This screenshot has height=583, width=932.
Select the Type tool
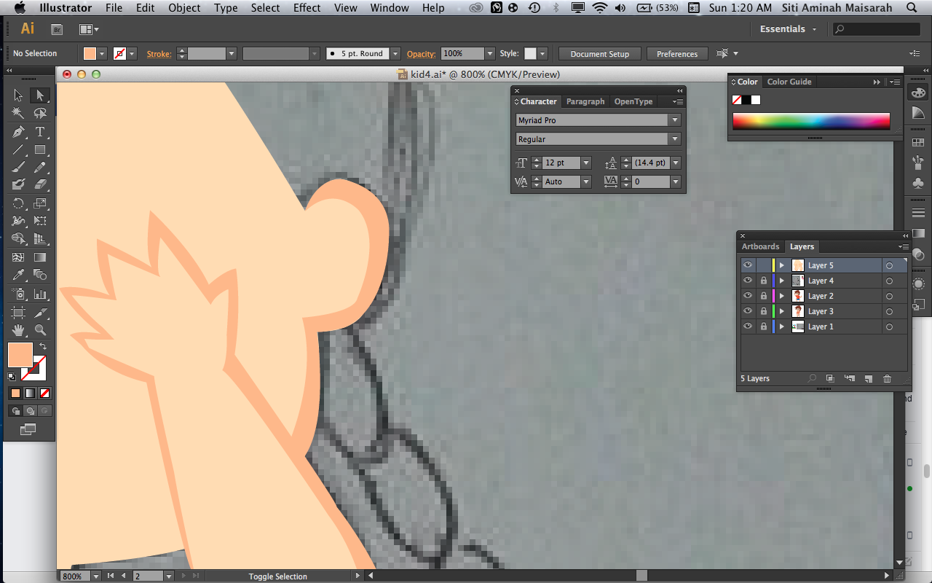(40, 132)
